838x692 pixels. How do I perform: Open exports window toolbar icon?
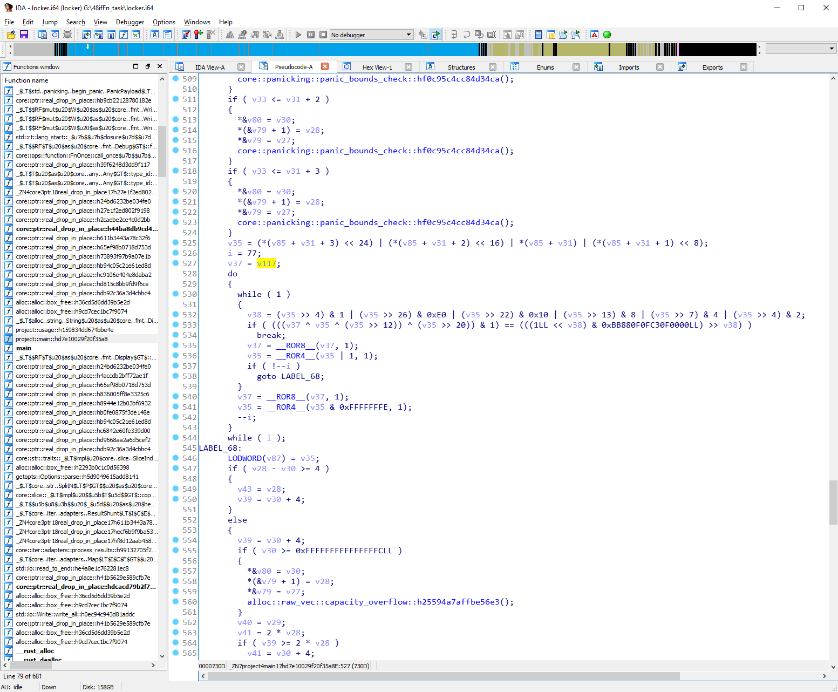86,35
